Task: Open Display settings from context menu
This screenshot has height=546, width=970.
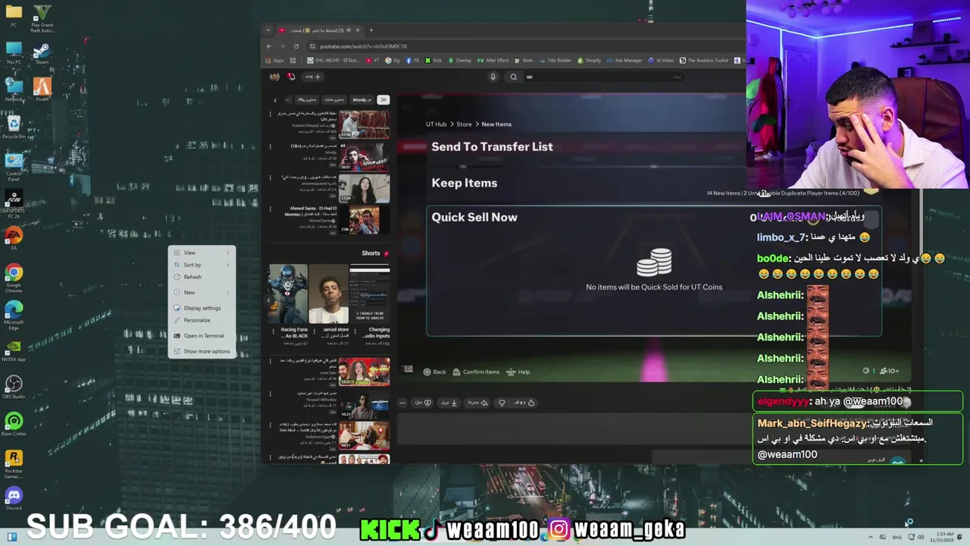Action: pos(202,308)
